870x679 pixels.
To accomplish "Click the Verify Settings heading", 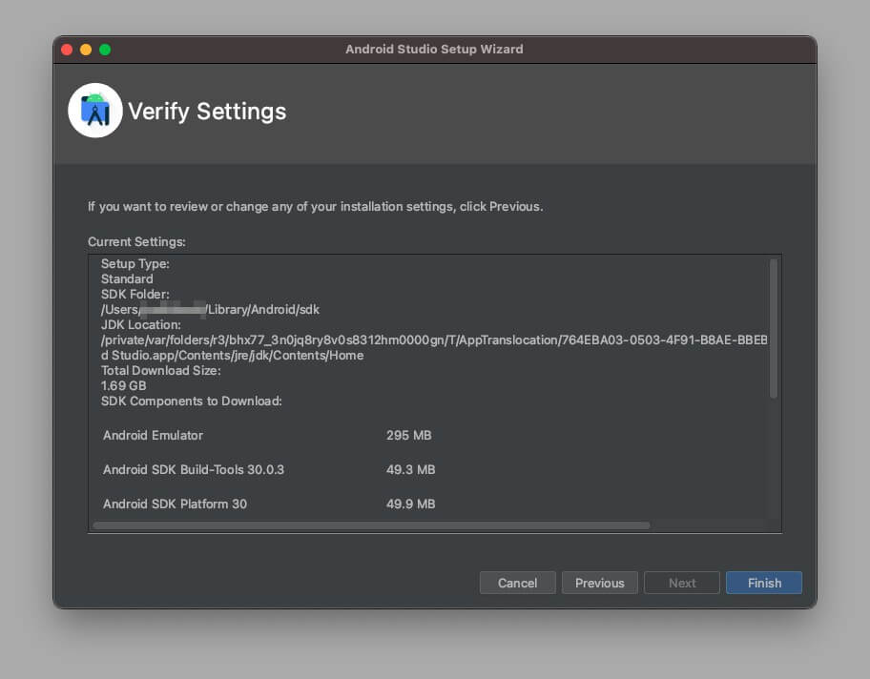I will pos(207,112).
